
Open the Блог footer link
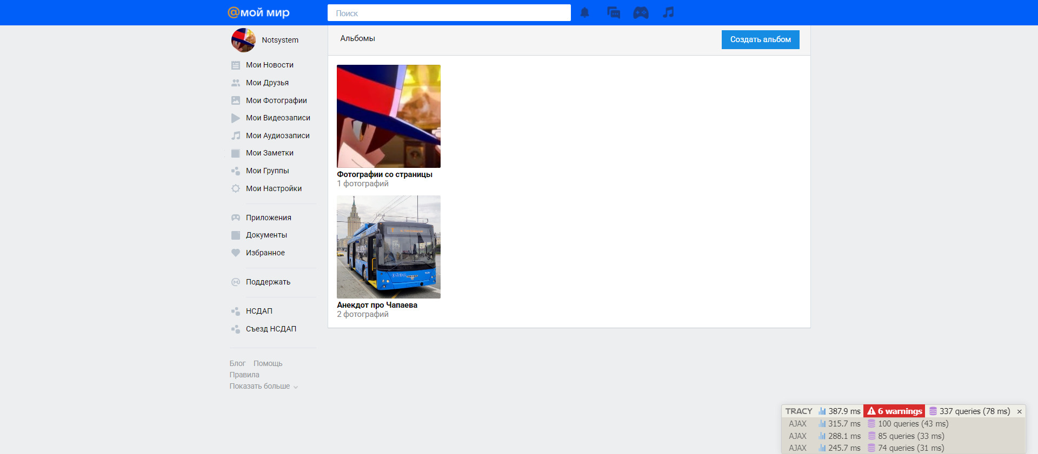pyautogui.click(x=237, y=363)
